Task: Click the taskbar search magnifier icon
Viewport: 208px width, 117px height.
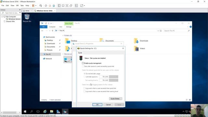Action: pos(32,111)
